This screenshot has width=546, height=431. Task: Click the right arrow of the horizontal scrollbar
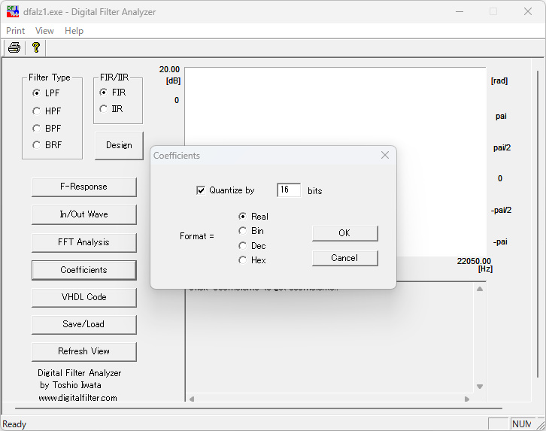click(x=467, y=399)
